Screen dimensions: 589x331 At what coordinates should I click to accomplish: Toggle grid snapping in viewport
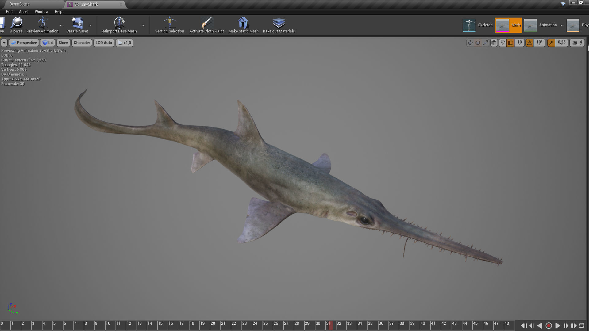tap(510, 43)
